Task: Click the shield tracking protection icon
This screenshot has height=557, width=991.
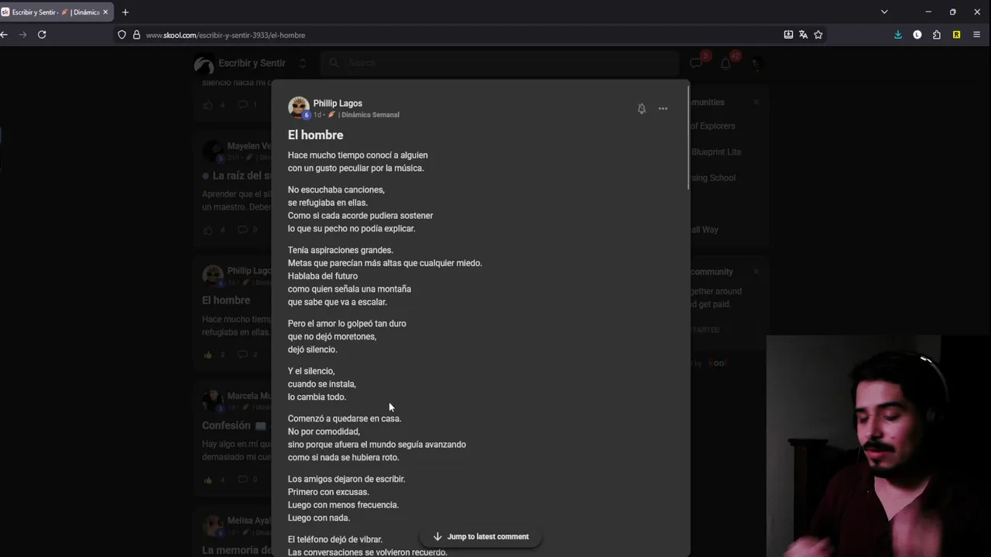Action: coord(122,35)
